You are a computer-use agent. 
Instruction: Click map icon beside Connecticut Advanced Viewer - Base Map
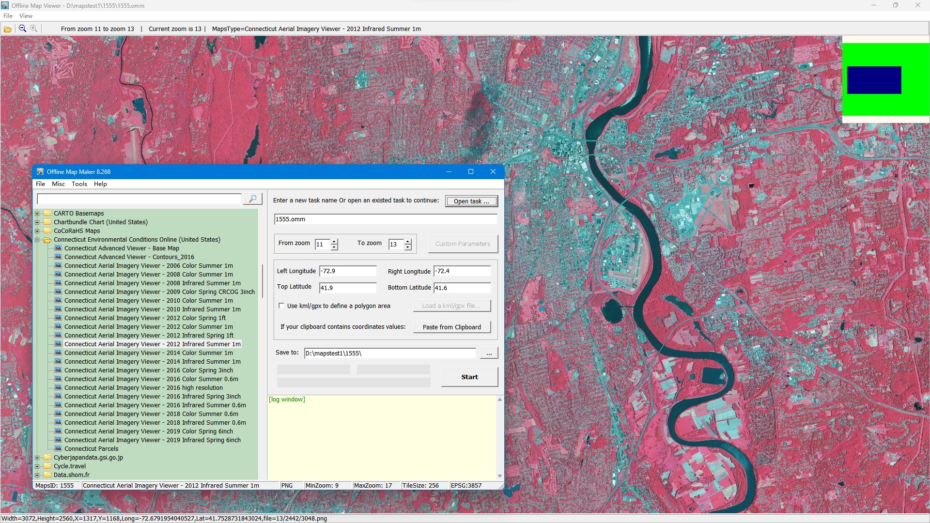59,248
